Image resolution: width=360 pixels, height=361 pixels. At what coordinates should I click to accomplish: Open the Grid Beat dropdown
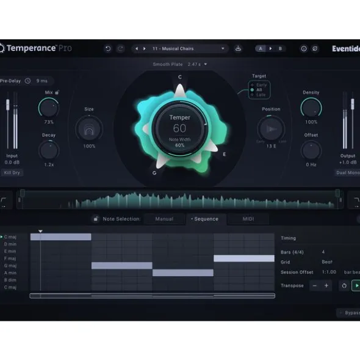tap(327, 262)
